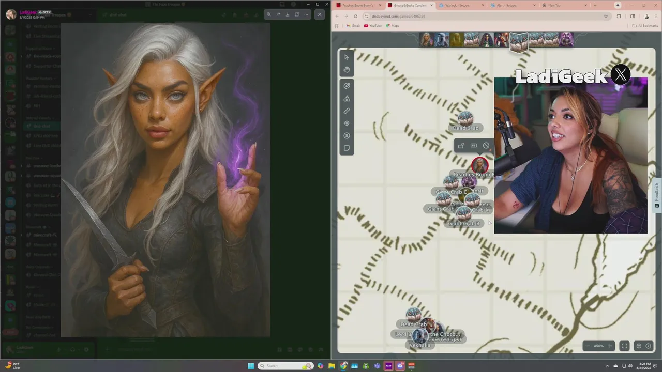The width and height of the screenshot is (662, 372).
Task: Enter fullscreen map view
Action: (624, 346)
